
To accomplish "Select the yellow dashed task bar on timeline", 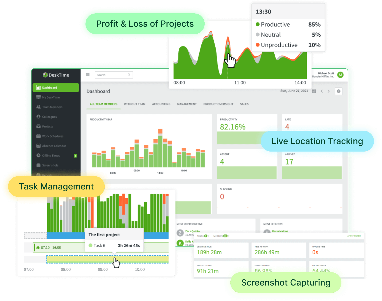I will coord(107,259).
